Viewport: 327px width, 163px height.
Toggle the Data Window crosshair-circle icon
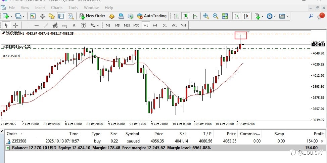tap(43, 16)
